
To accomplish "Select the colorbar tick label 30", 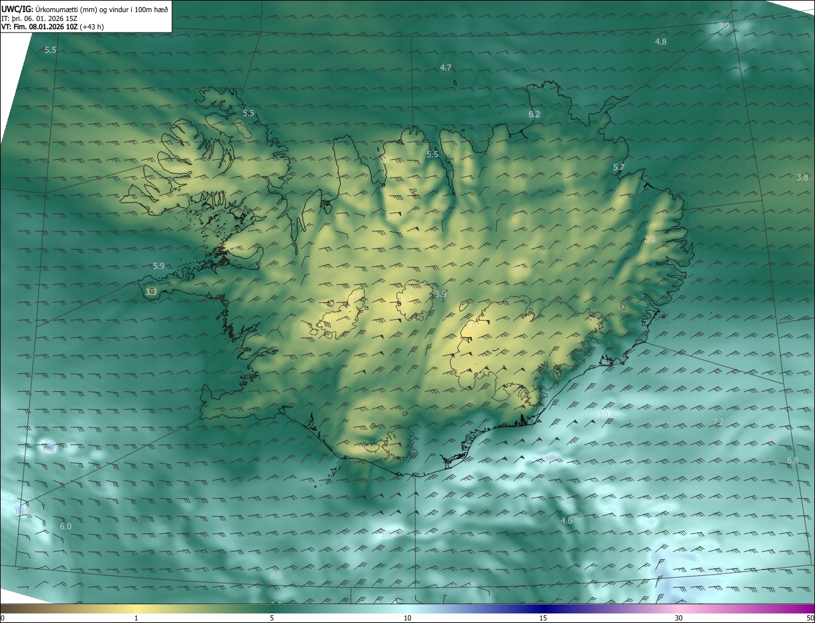I will click(679, 618).
